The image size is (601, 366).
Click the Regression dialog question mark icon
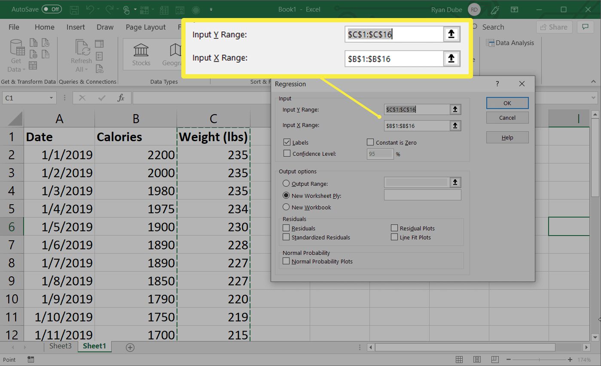click(497, 84)
